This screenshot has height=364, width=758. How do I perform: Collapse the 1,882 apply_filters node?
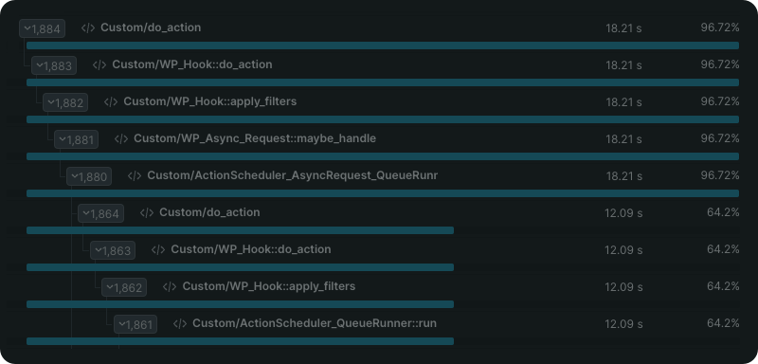click(65, 102)
